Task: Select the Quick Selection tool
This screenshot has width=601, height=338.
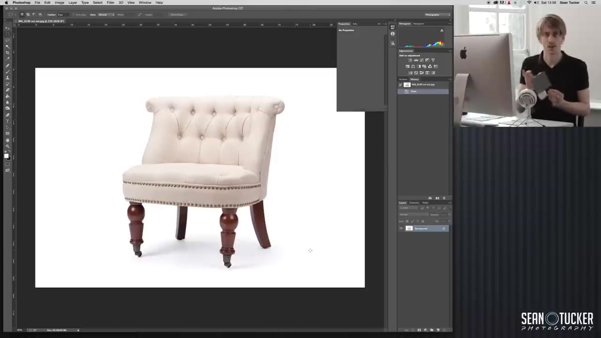Action: (8, 45)
